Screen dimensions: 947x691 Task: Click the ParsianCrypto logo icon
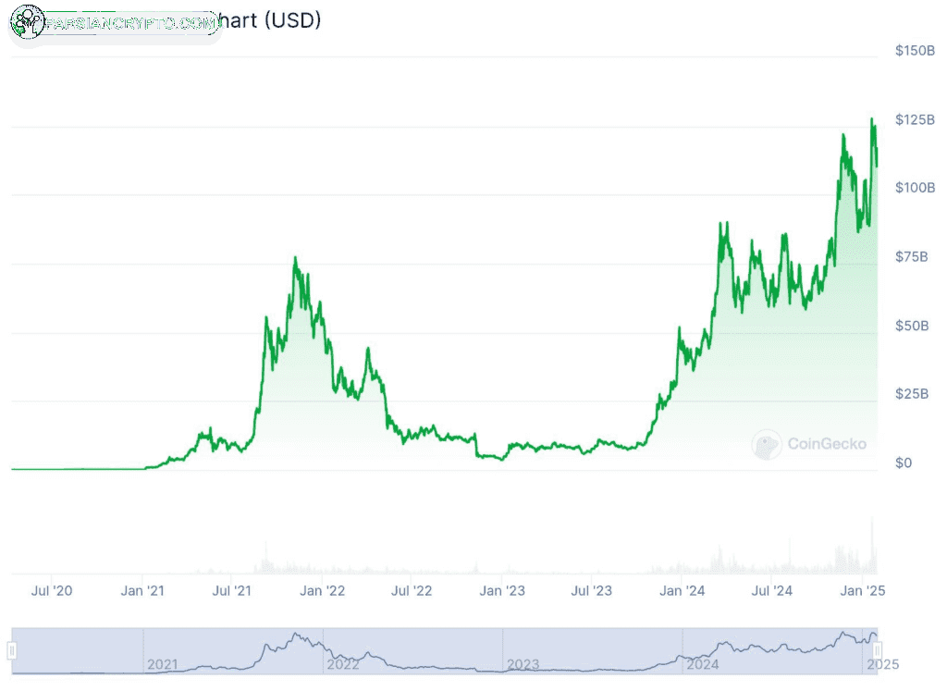(27, 22)
